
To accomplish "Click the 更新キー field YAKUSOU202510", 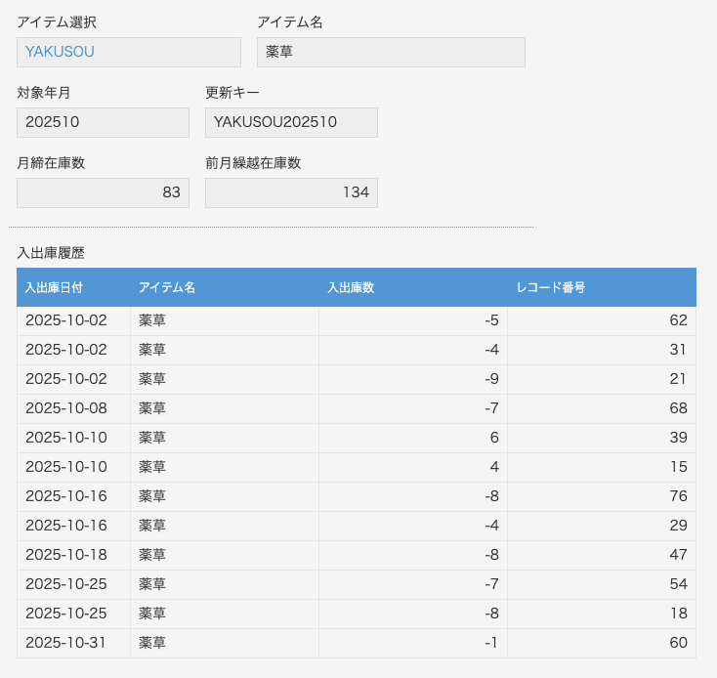I will coord(290,122).
